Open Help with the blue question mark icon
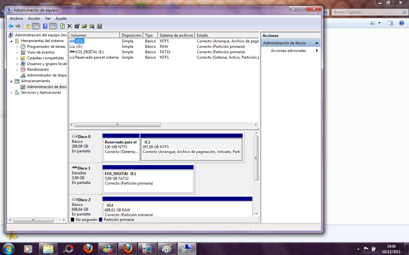 click(45, 26)
